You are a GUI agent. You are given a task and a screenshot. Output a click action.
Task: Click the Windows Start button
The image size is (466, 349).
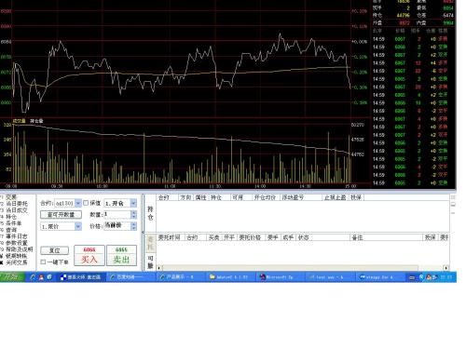[x=12, y=276]
